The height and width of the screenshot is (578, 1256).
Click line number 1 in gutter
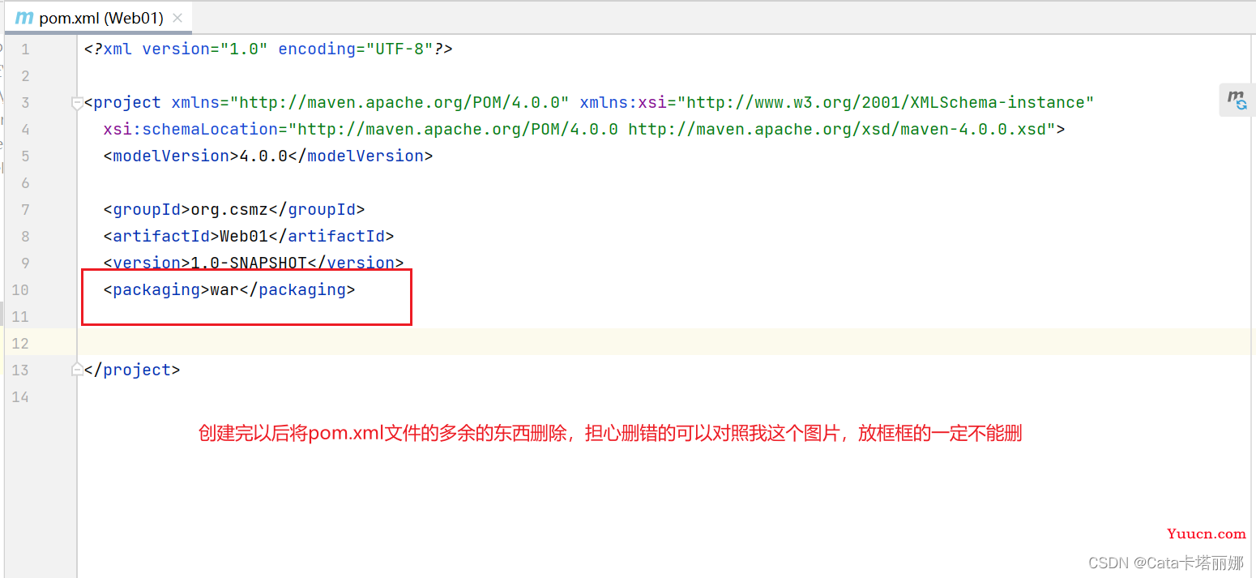click(x=25, y=49)
